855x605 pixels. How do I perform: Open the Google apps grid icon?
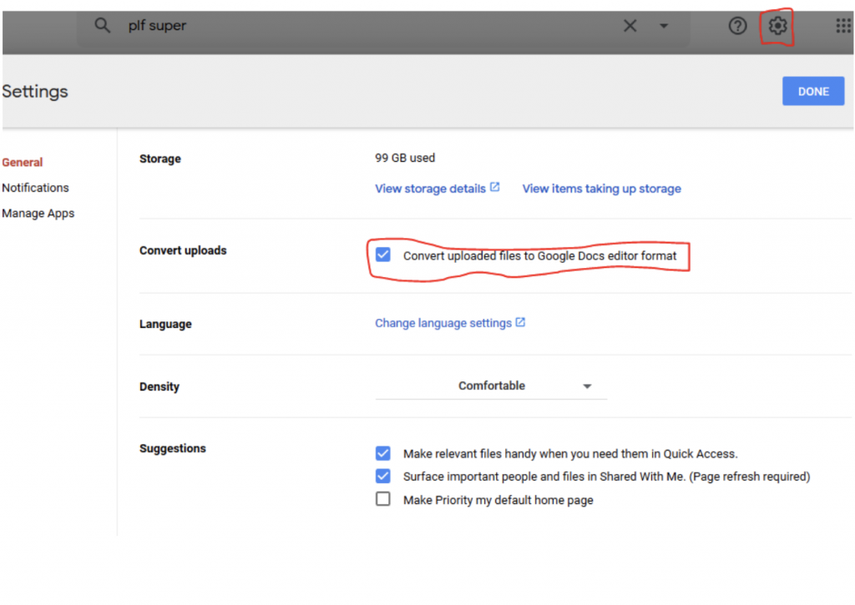[843, 26]
